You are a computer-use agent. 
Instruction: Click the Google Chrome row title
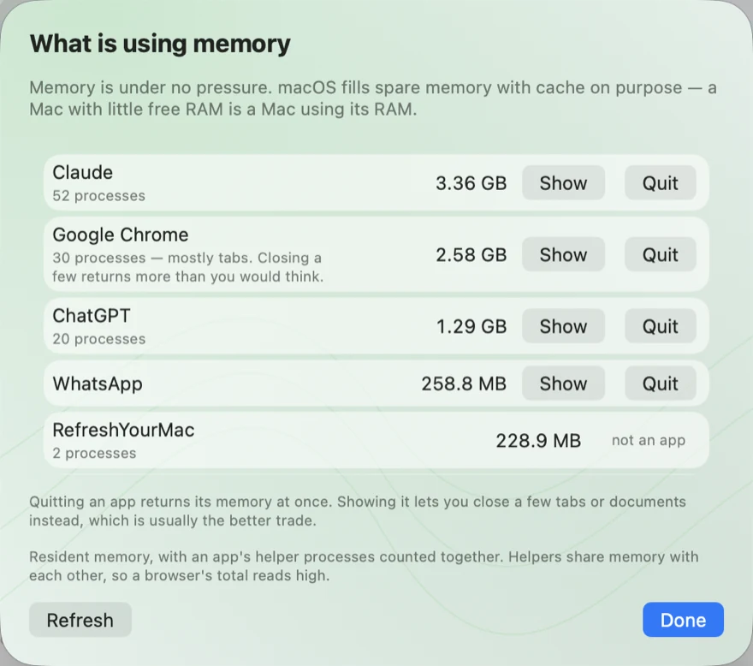(x=121, y=235)
